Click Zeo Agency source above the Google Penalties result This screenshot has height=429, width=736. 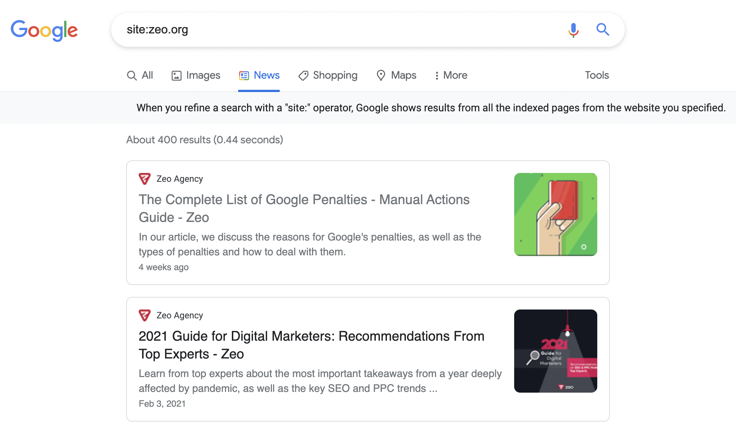click(x=180, y=179)
